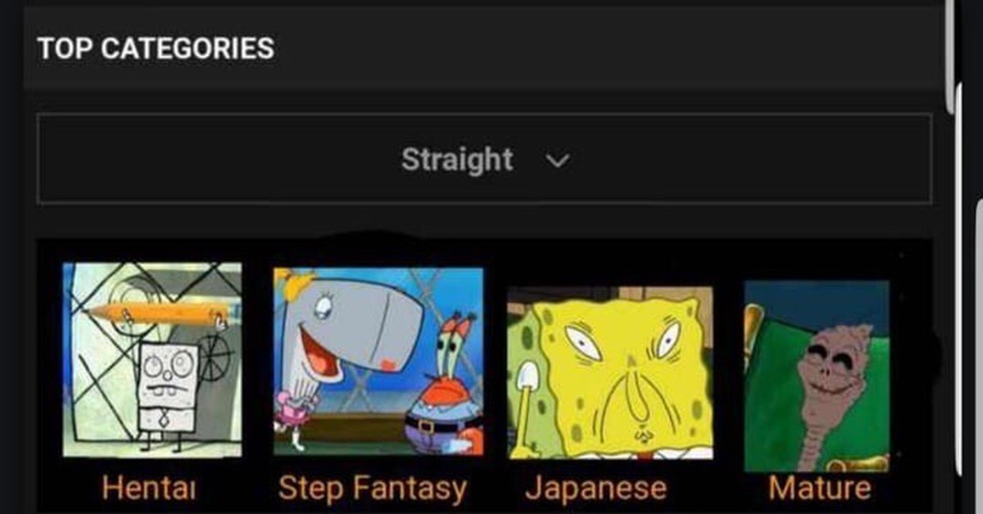Select the Straight label text in the filter box
This screenshot has width=983, height=514.
pos(457,159)
